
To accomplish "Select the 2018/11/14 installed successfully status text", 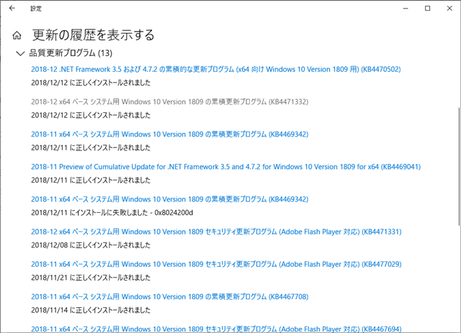I will pyautogui.click(x=91, y=310).
